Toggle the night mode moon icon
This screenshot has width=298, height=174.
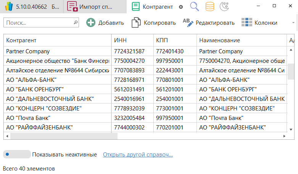point(225,6)
